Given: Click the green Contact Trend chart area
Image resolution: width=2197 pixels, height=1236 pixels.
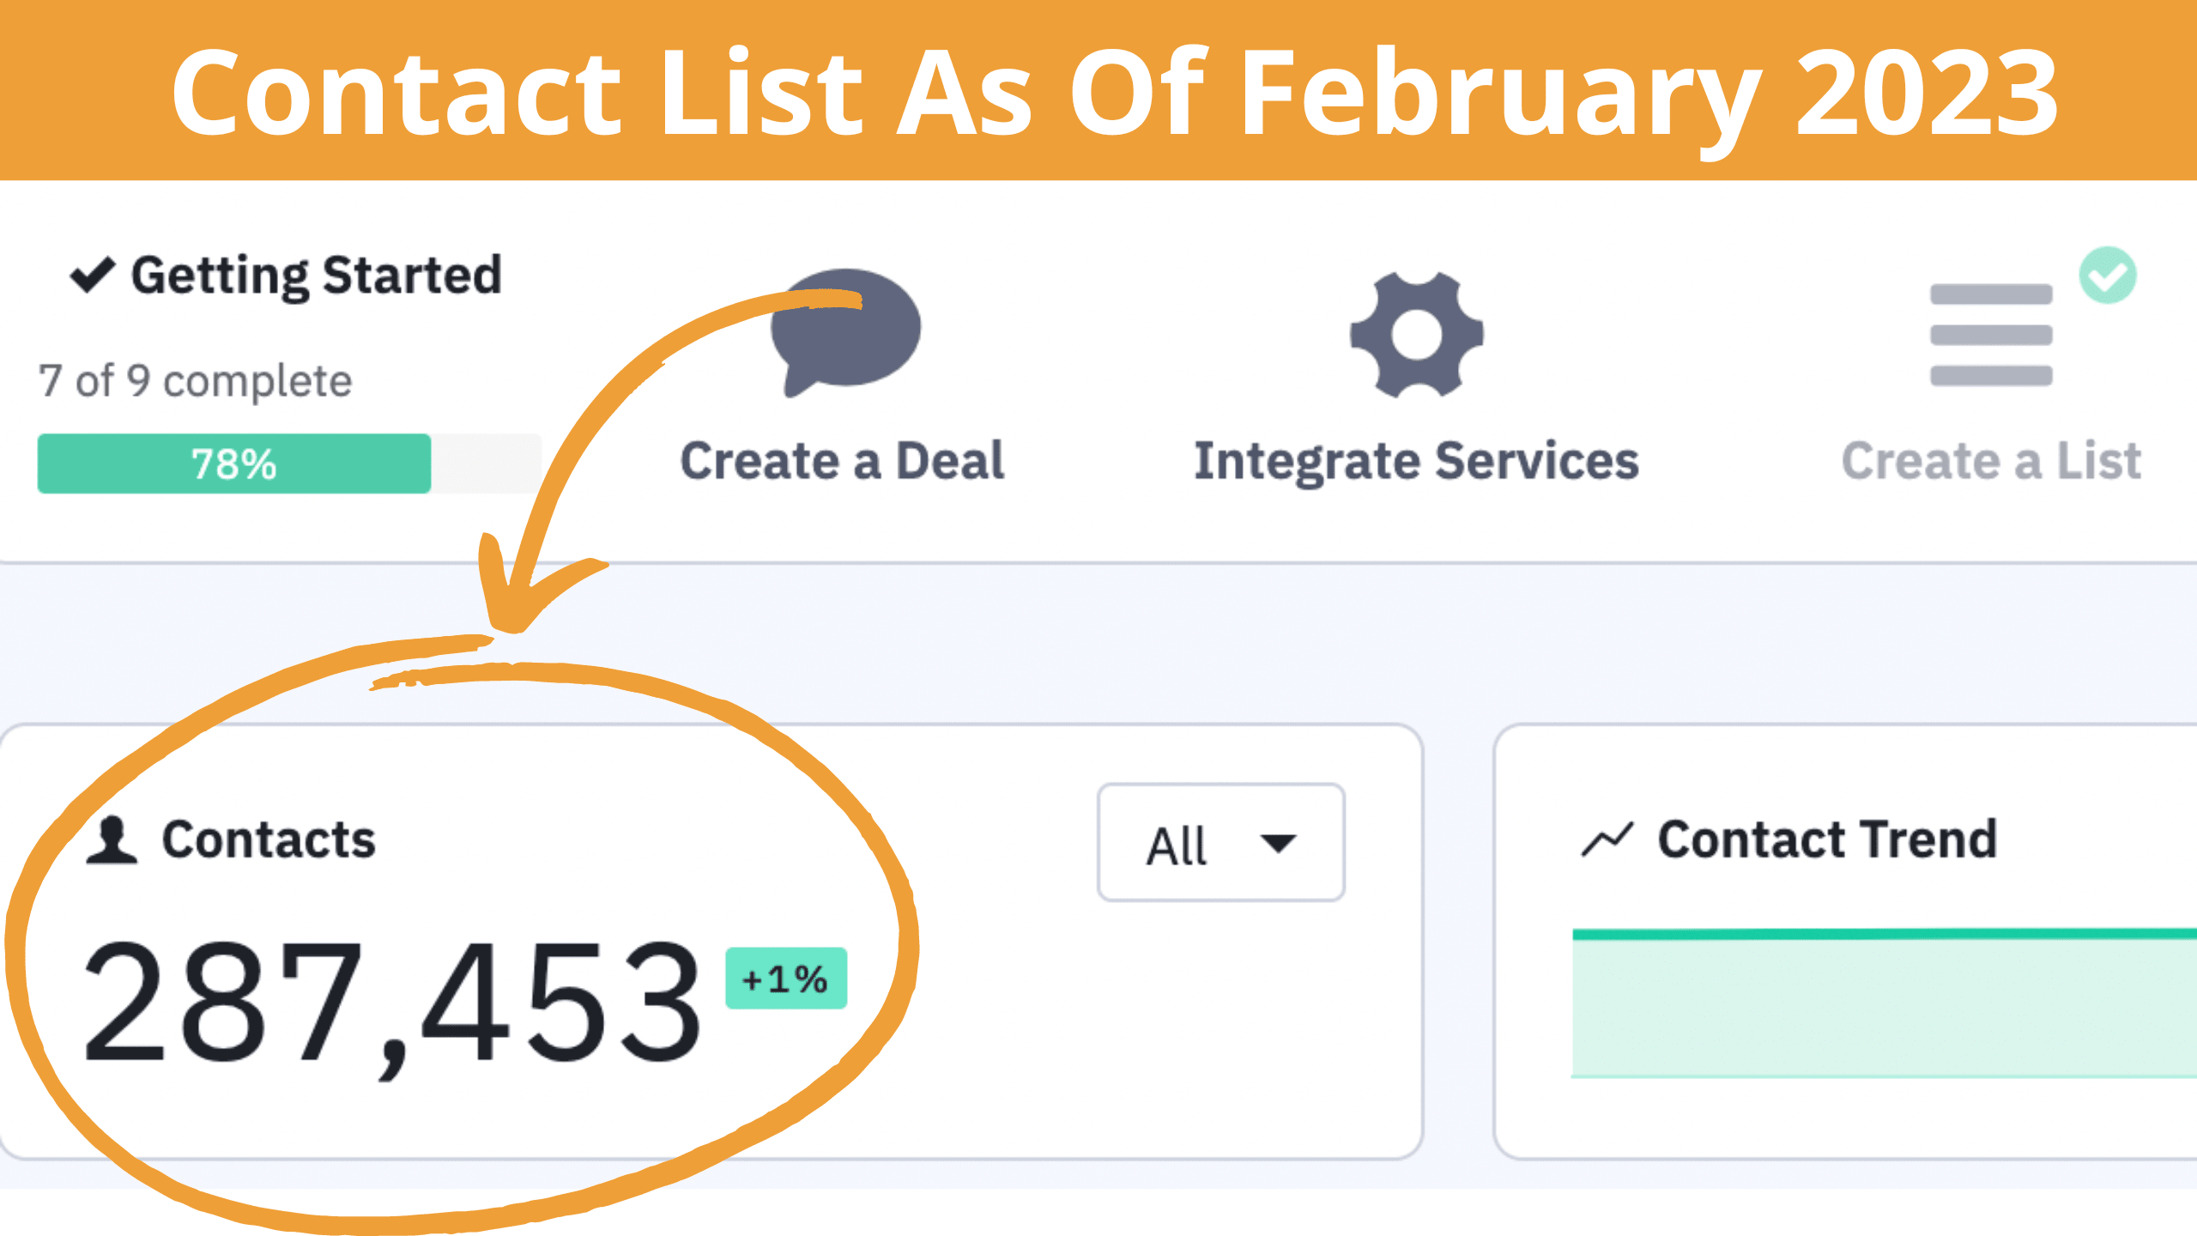Looking at the screenshot, I should (x=1884, y=1003).
